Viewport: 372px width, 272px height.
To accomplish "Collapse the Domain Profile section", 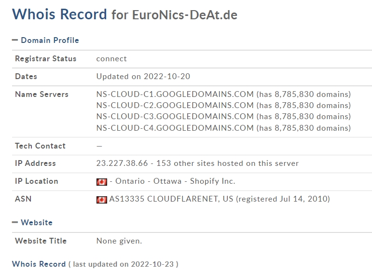I will 15,40.
